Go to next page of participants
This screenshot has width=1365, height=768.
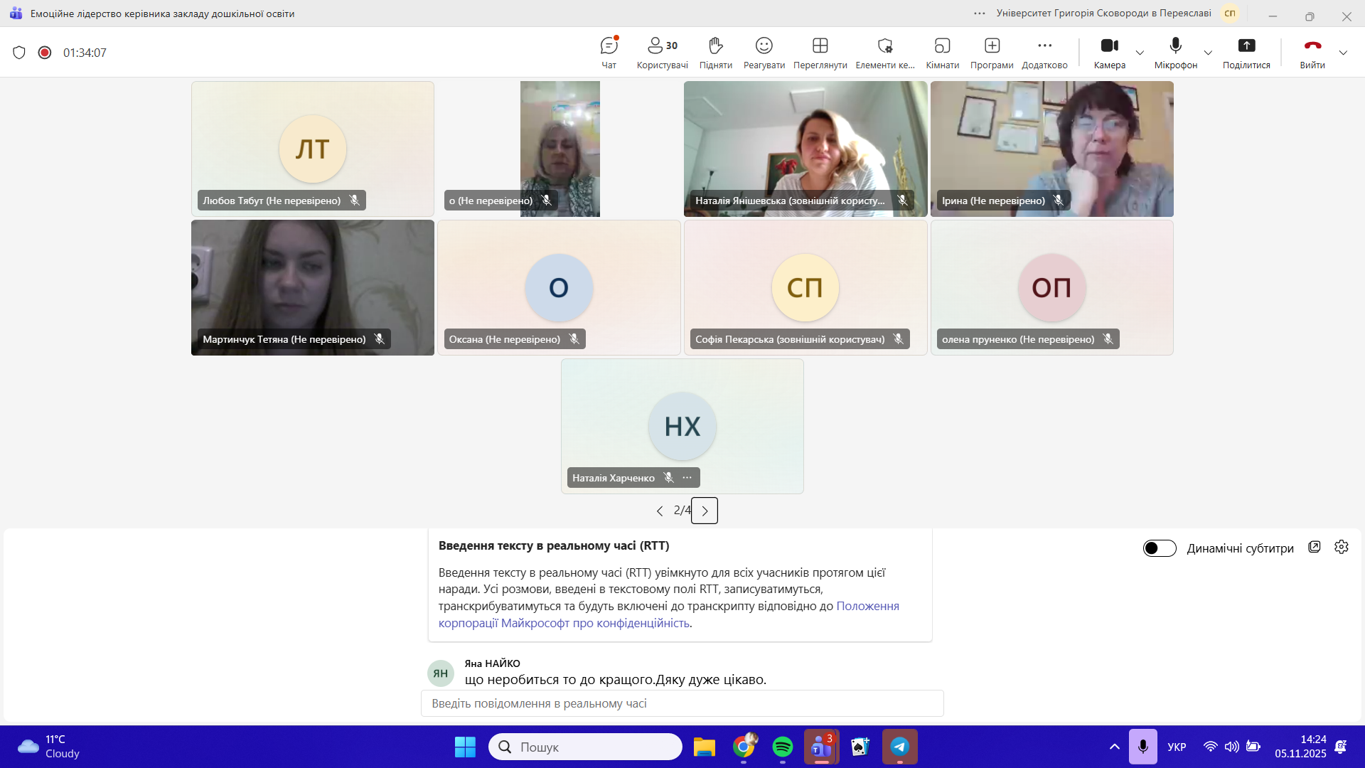pyautogui.click(x=705, y=511)
